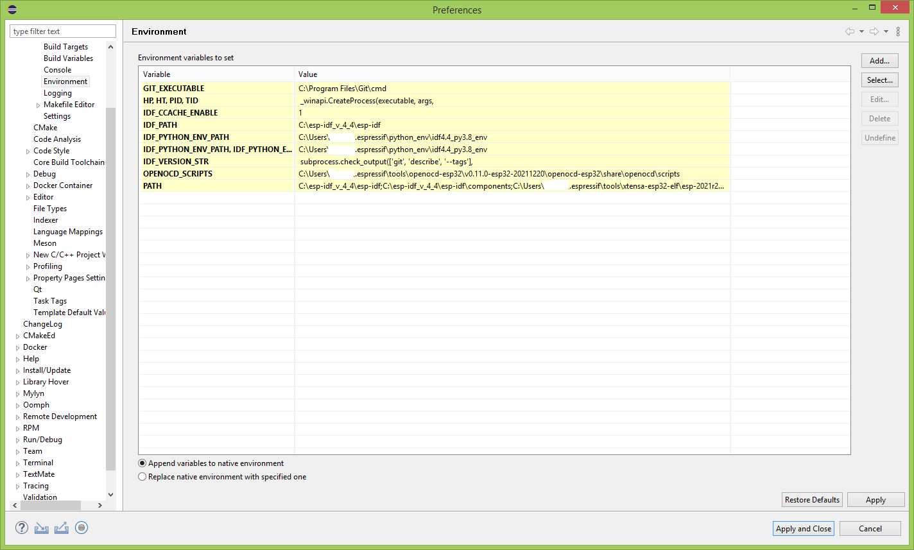Open the view menu three-dots icon
The image size is (914, 550).
(898, 31)
